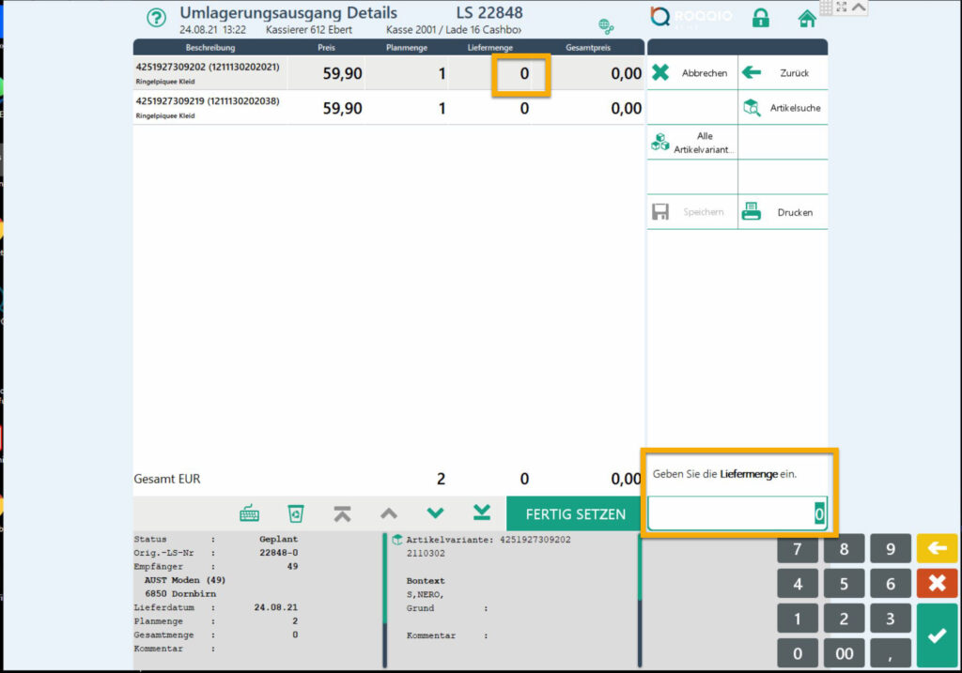Click the Liefermenge input field
This screenshot has width=962, height=673.
point(737,514)
